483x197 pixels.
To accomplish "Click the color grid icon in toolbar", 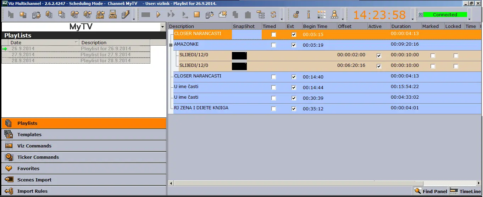I will click(321, 15).
